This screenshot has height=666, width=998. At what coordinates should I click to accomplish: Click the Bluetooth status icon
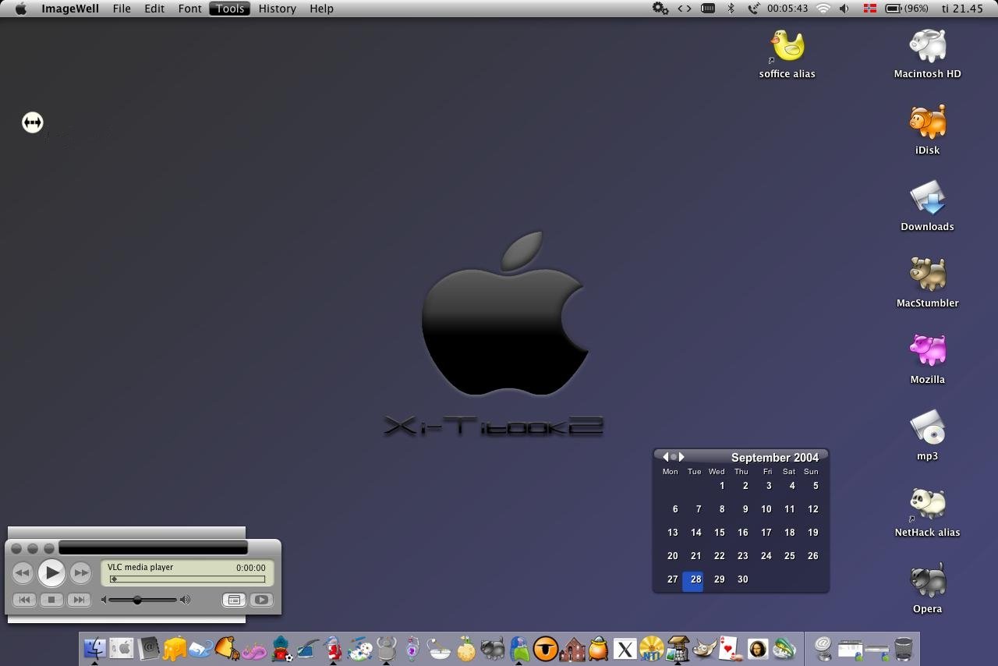(731, 9)
